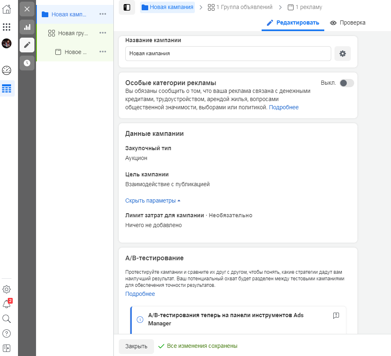Open more options for Новая камп... row
The width and height of the screenshot is (391, 356).
[x=103, y=14]
